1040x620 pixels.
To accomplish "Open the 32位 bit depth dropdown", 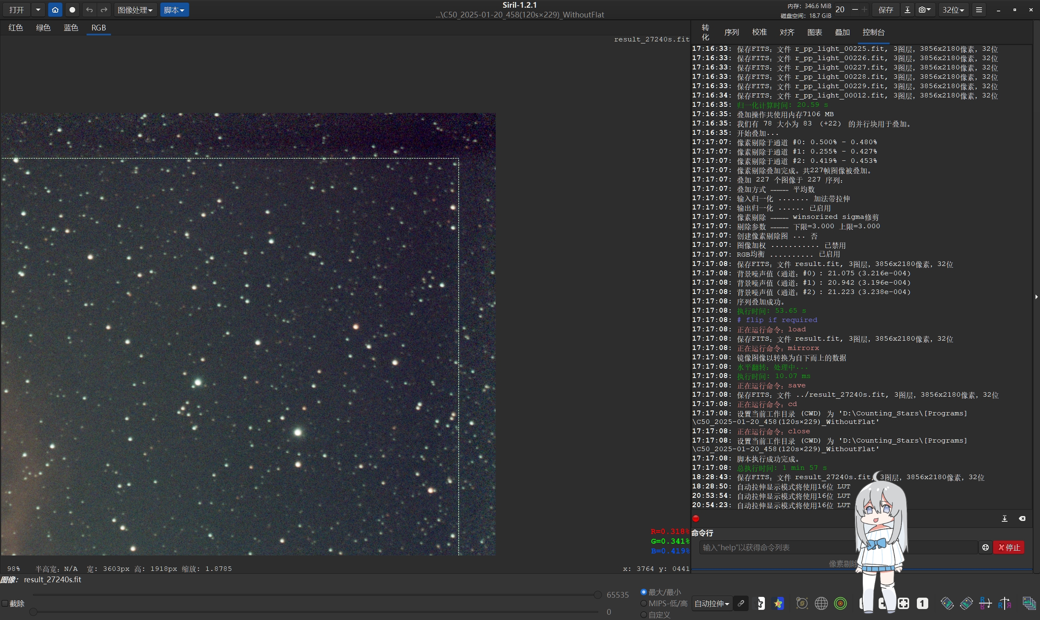I will pos(953,10).
